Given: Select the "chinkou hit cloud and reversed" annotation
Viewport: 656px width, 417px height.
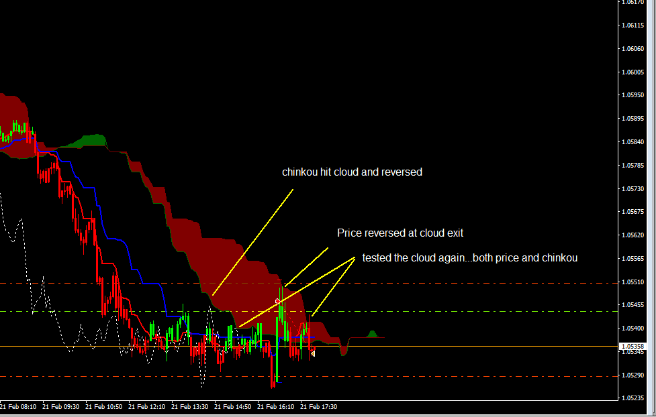Looking at the screenshot, I should tap(352, 172).
